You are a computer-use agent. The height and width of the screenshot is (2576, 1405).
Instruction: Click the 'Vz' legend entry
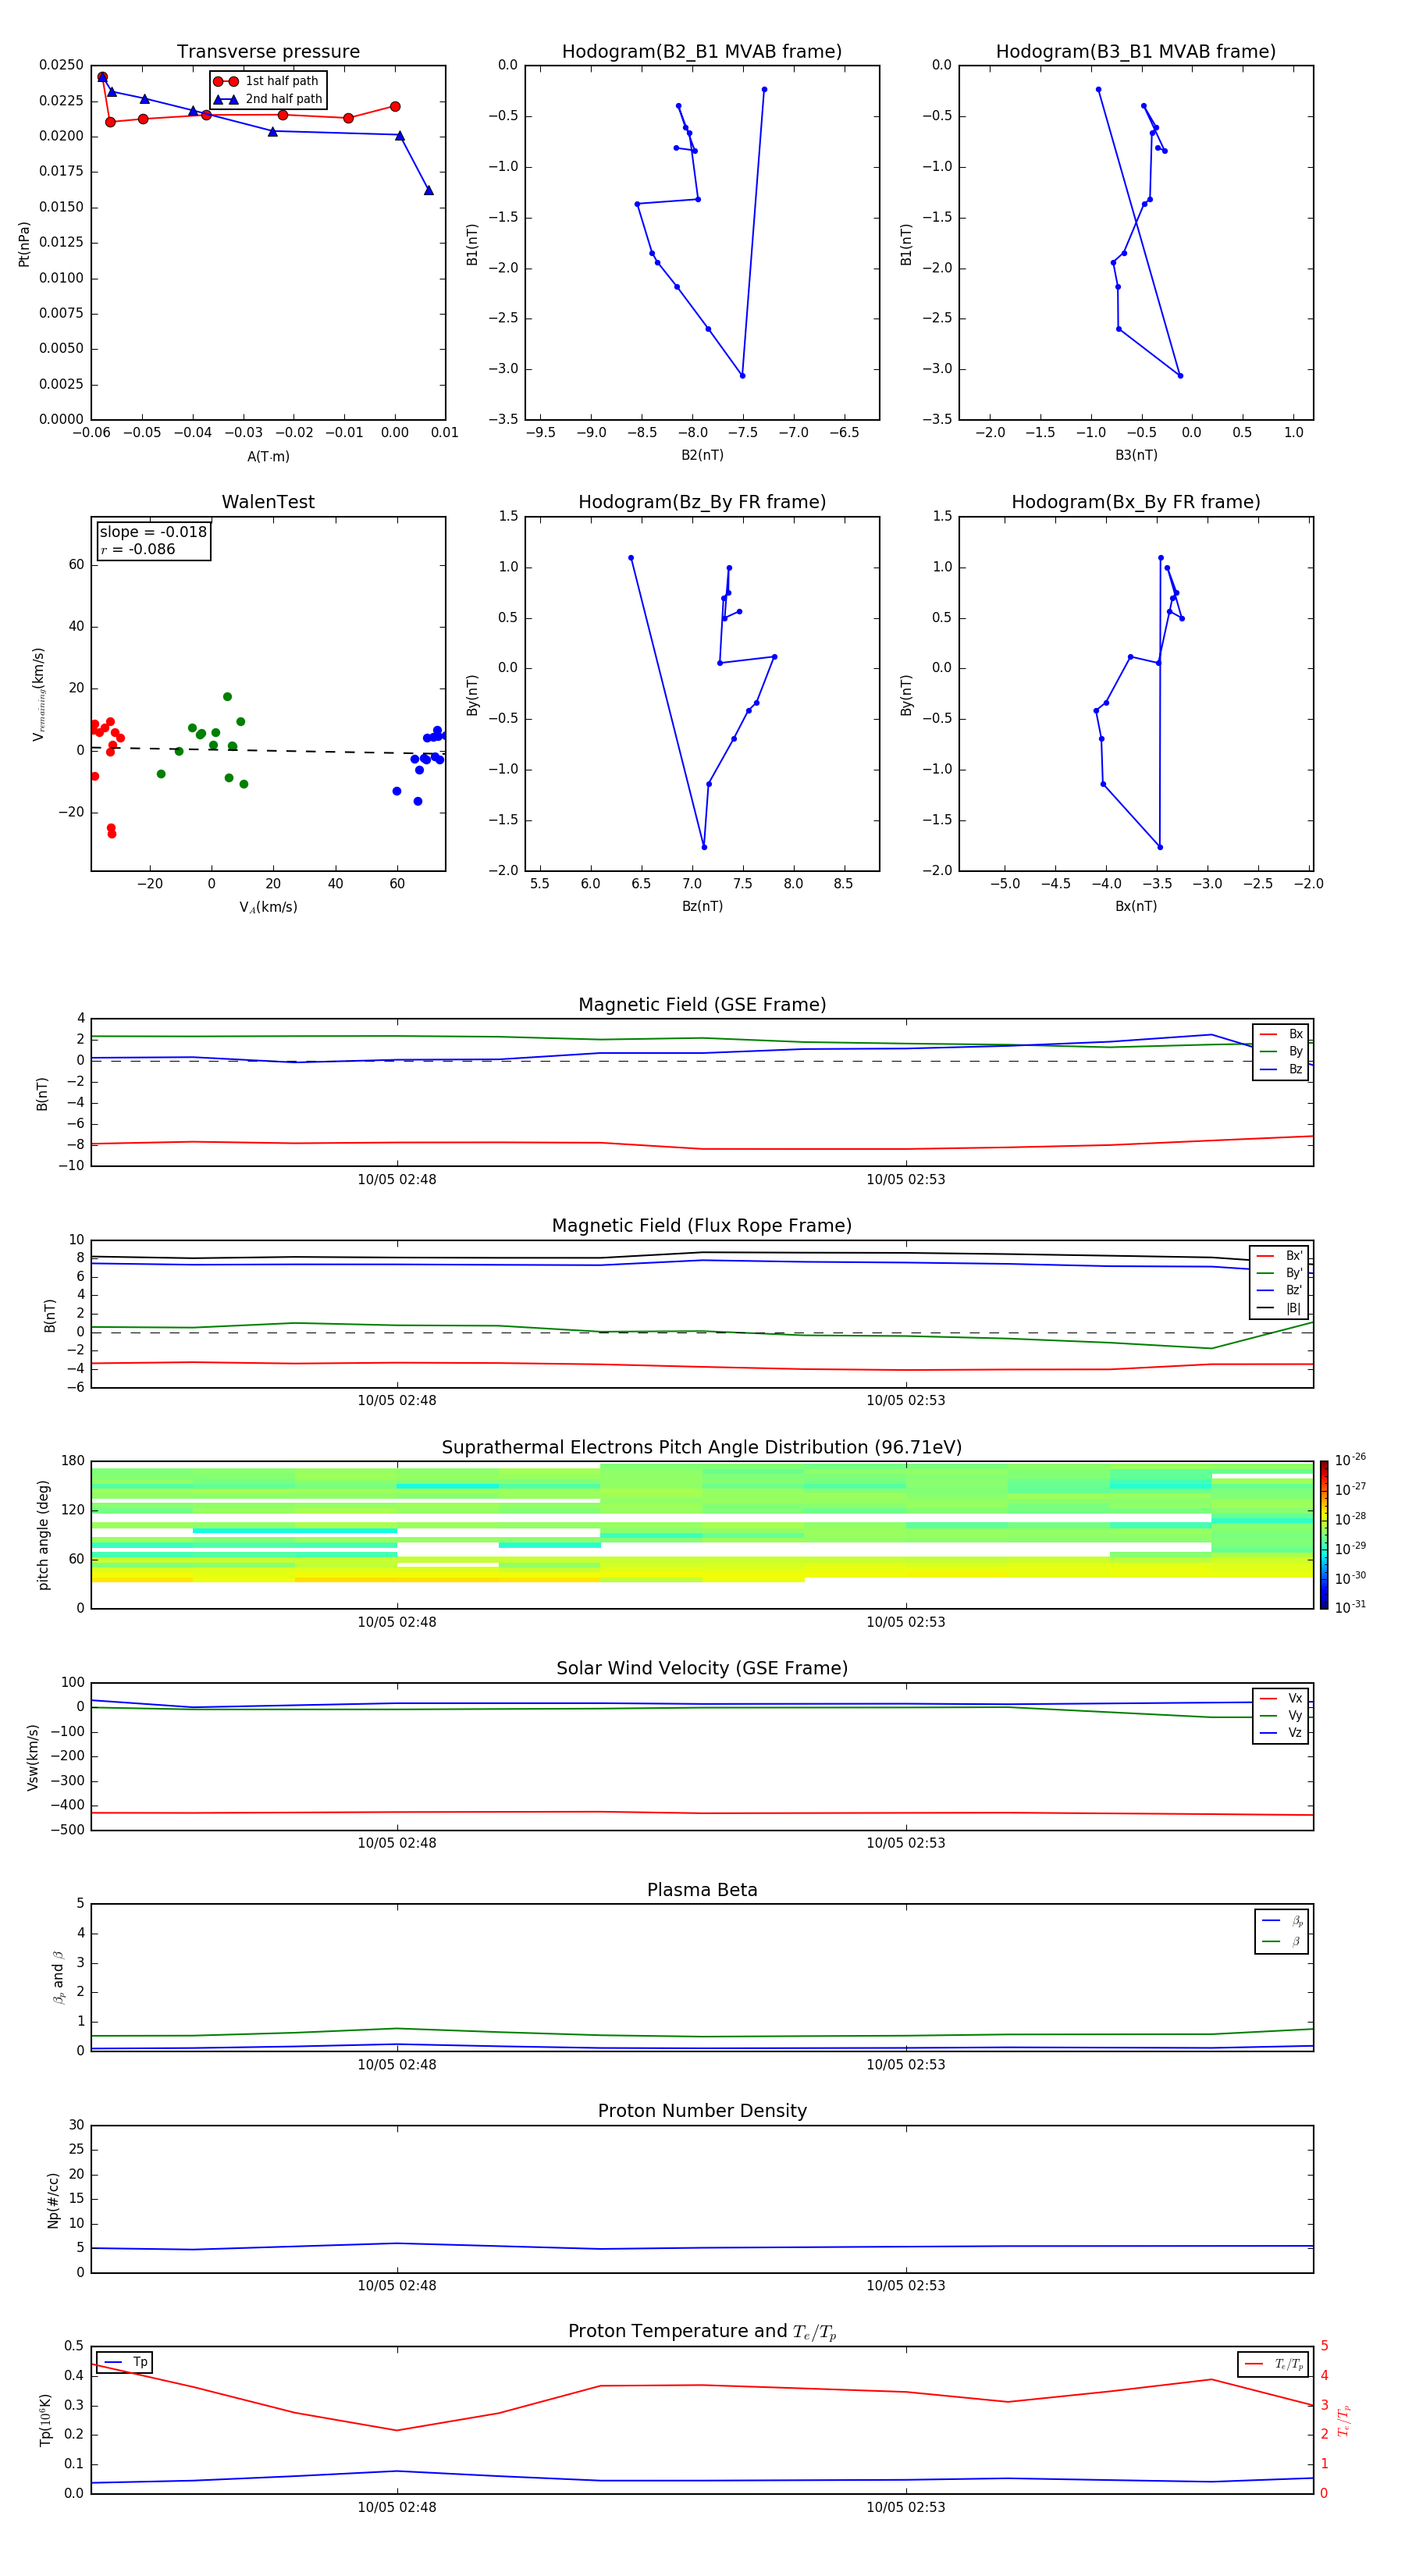tap(1281, 1733)
